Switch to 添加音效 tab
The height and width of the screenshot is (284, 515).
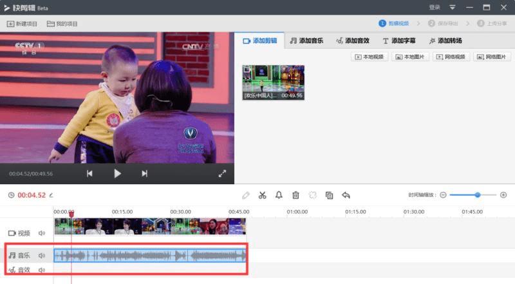(x=353, y=41)
